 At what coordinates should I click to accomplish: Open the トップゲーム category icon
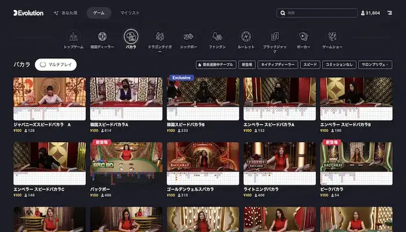click(74, 37)
